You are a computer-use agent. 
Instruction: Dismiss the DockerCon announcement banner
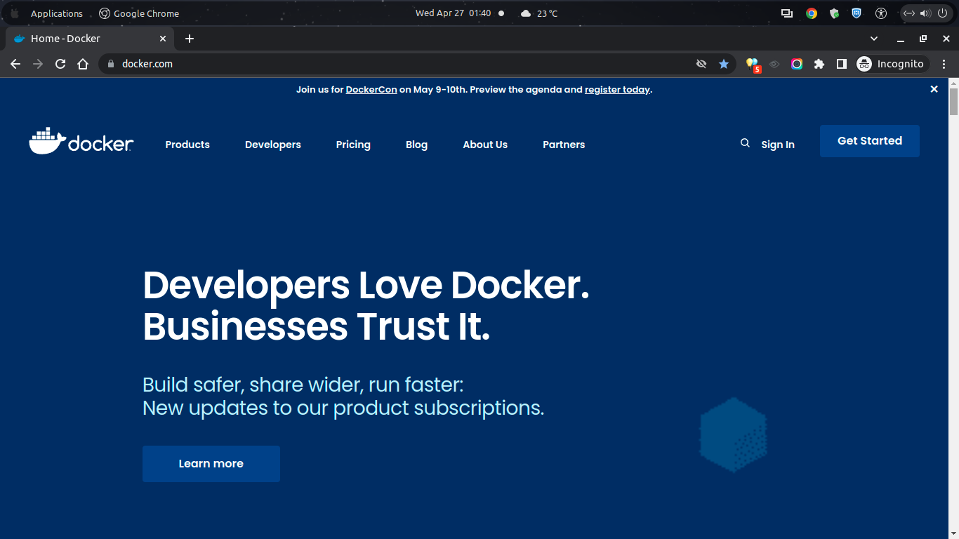coord(934,89)
